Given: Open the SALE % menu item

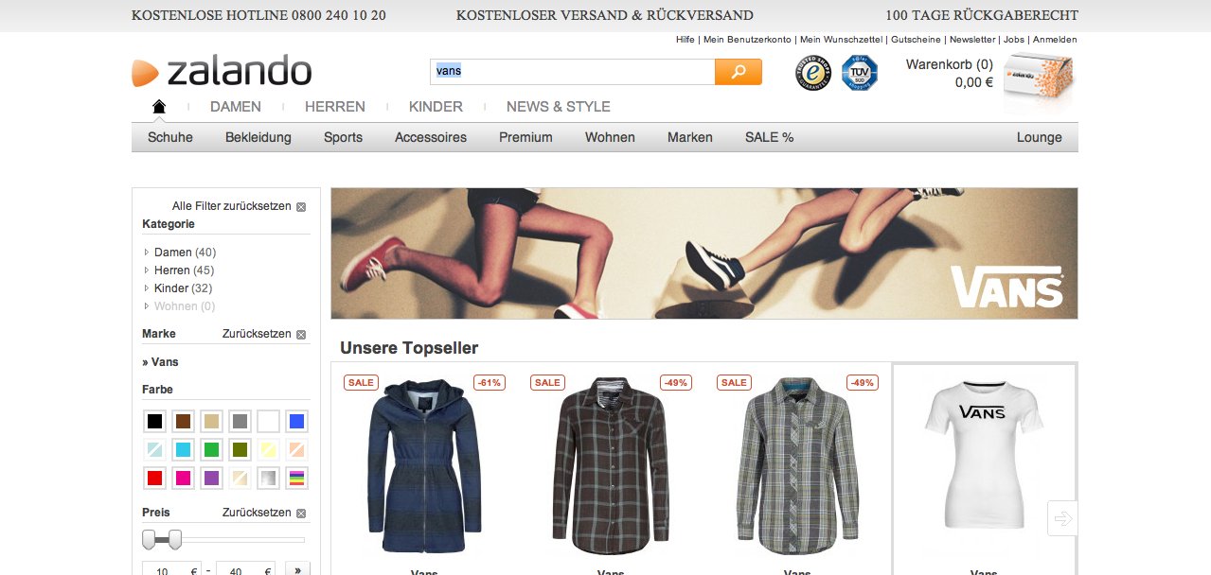Looking at the screenshot, I should (769, 137).
